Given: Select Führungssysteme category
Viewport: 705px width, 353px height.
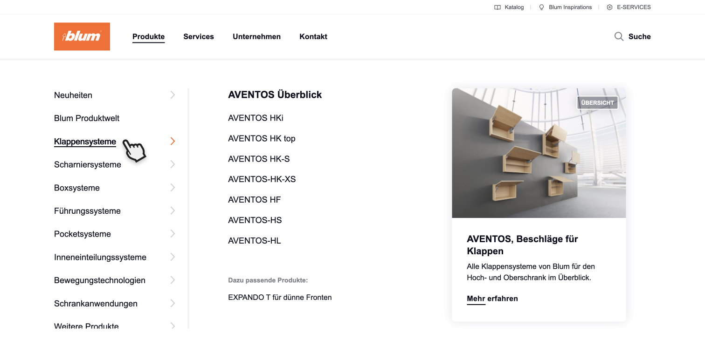Looking at the screenshot, I should (87, 211).
